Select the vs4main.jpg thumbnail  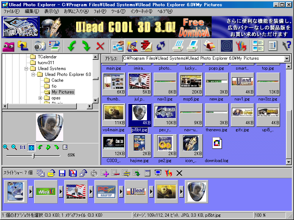pos(114,115)
